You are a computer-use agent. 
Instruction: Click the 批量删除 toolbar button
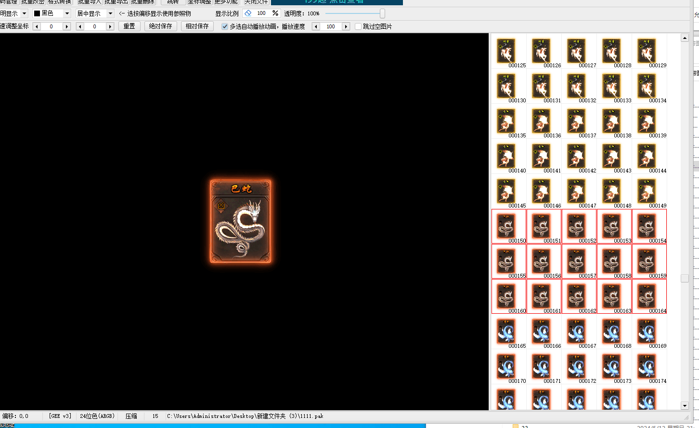[143, 2]
